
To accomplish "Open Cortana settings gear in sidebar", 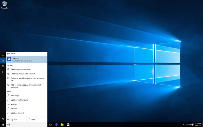I will pyautogui.click(x=3, y=66).
